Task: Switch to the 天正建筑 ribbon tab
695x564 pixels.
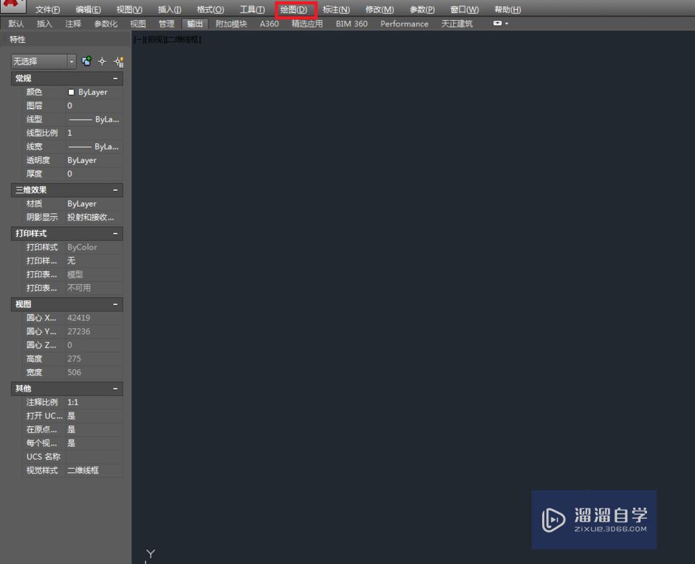Action: point(457,23)
